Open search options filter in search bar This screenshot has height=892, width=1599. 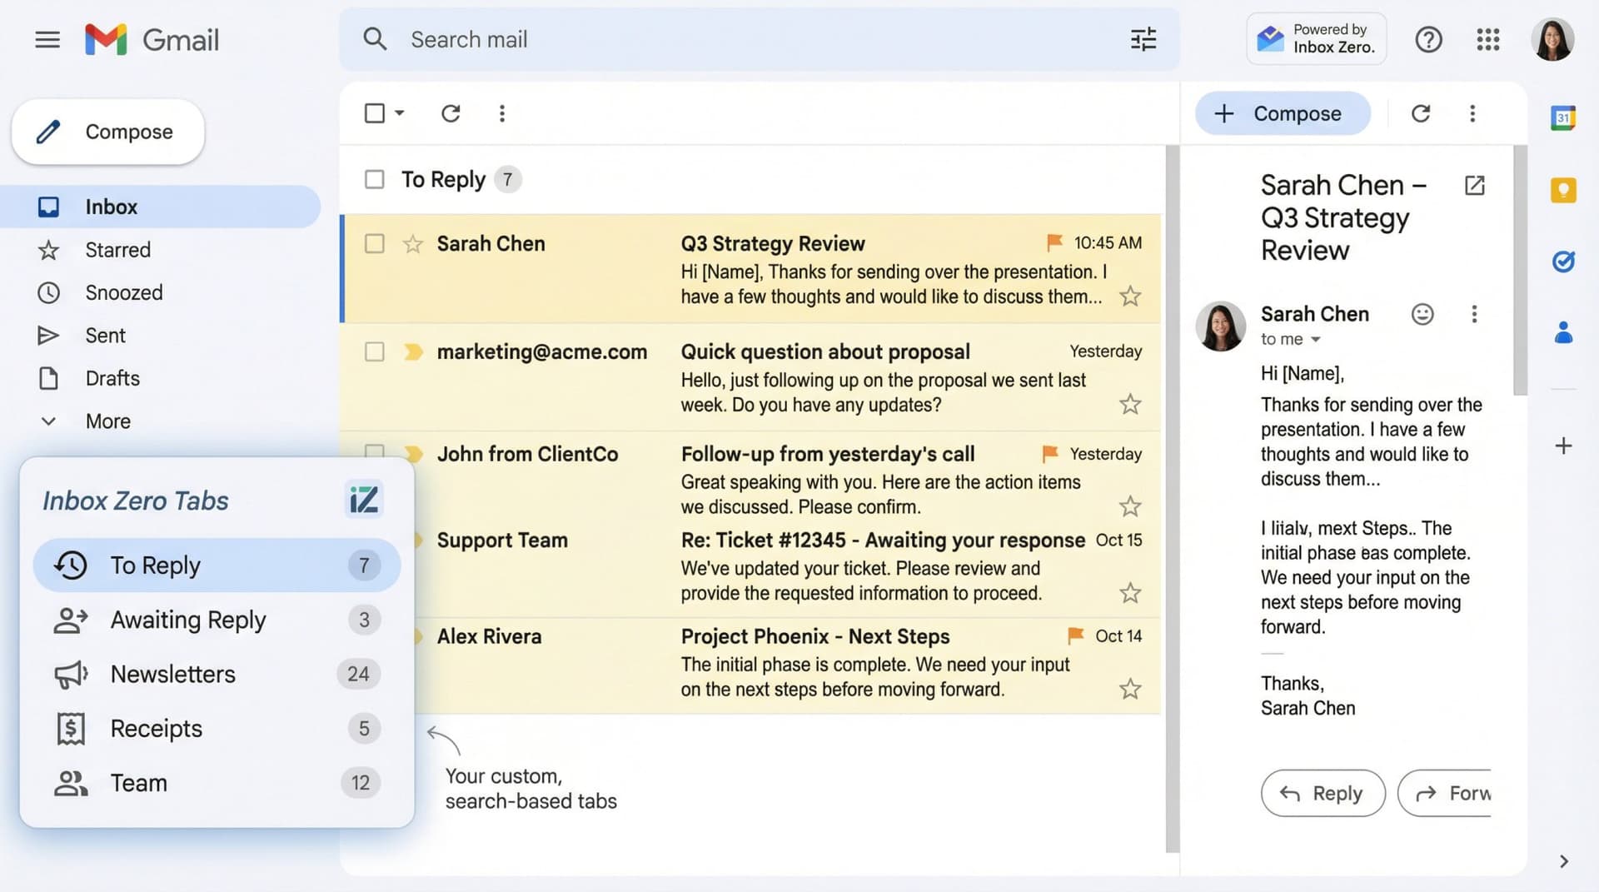(1143, 39)
